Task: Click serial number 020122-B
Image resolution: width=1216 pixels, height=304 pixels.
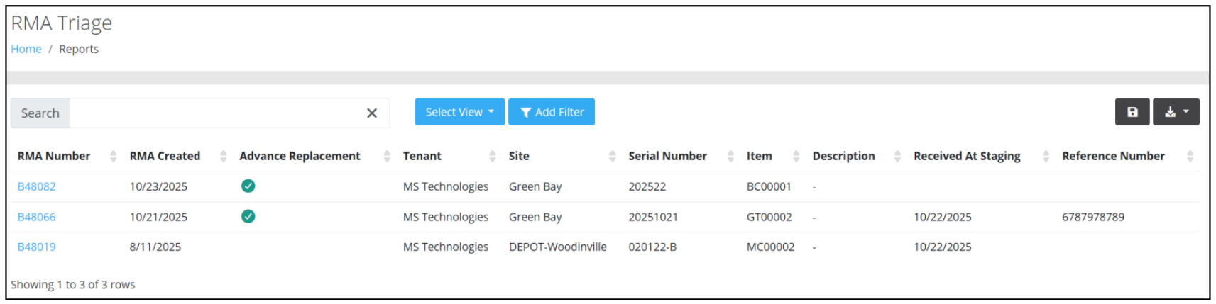Action: pos(652,247)
